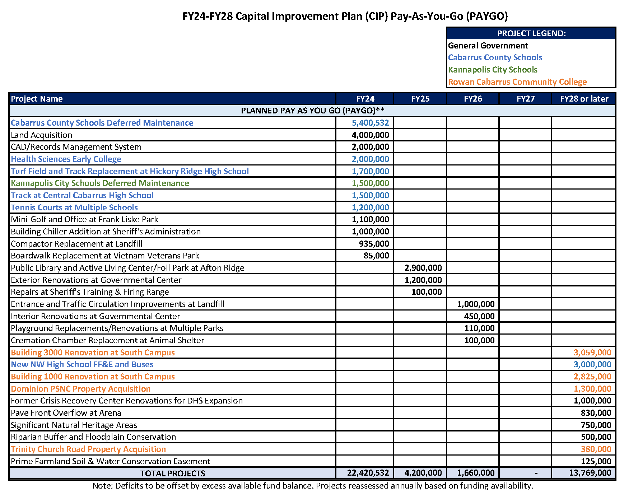This screenshot has height=490, width=624.
Task: Select Cabarrus County Schools in the legend
Action: coord(495,57)
